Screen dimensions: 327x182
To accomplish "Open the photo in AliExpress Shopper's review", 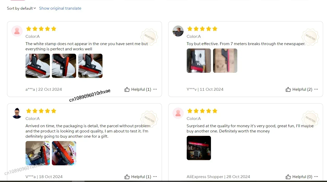I will 199,148.
